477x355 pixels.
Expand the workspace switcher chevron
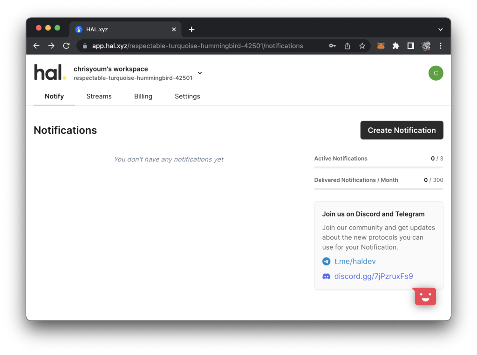click(199, 73)
